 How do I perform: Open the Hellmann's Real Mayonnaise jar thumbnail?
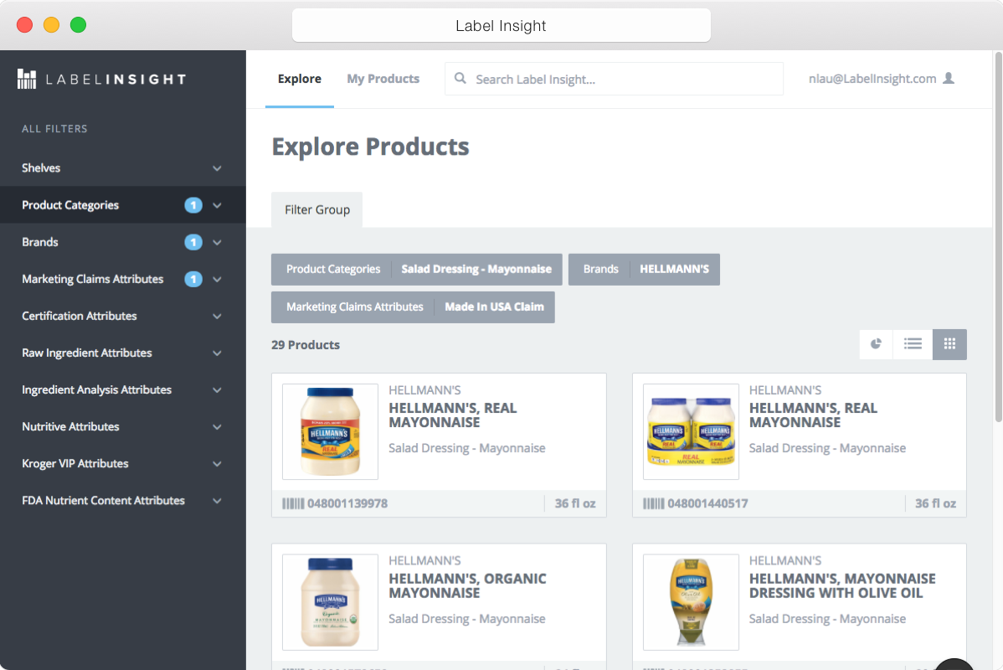pos(330,431)
